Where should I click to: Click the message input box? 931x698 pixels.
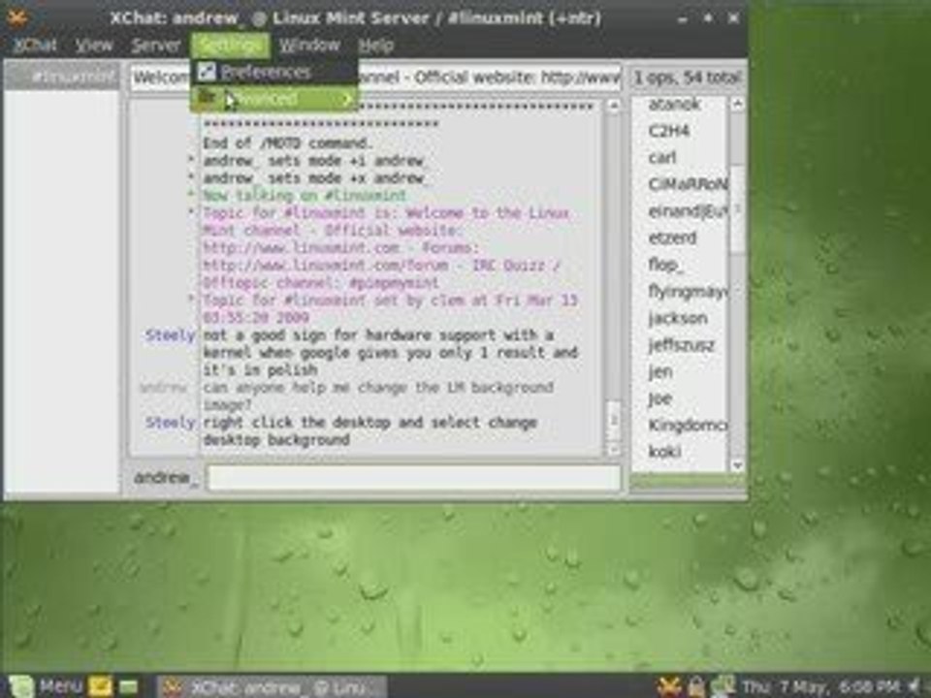[414, 478]
